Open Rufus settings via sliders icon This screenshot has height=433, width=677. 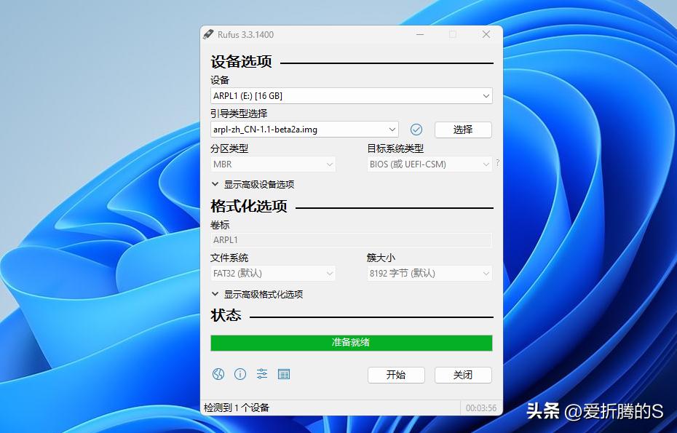point(262,374)
